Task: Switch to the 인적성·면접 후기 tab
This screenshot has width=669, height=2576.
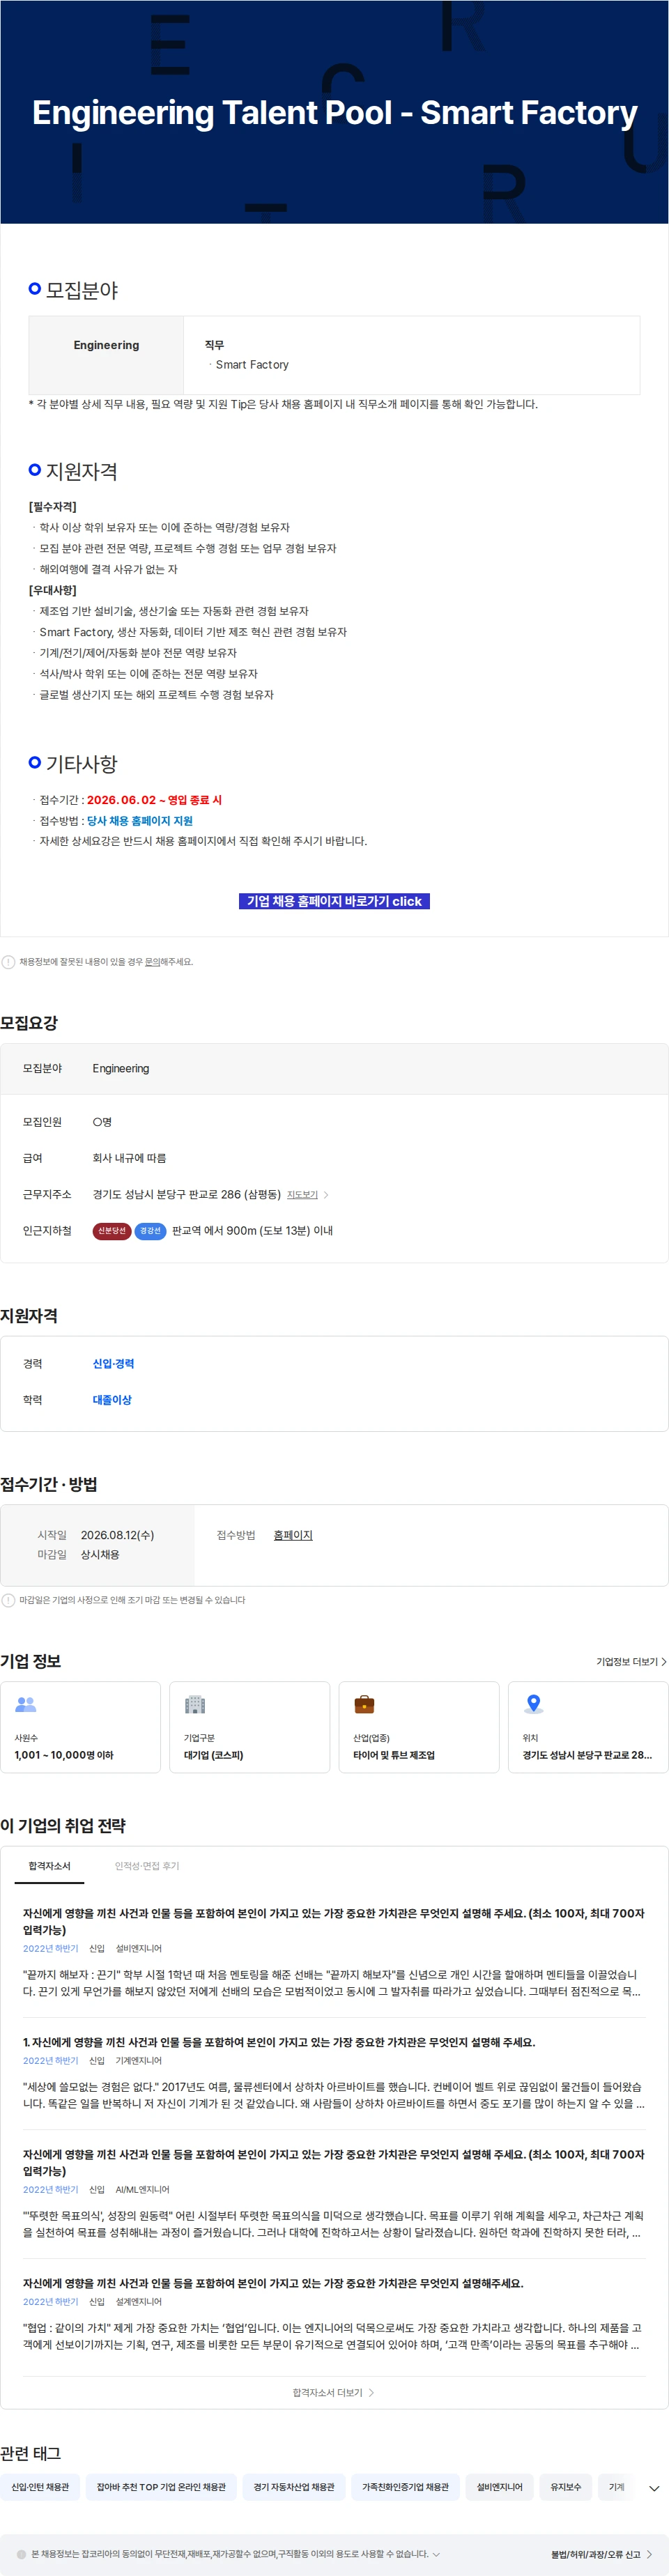Action: tap(147, 1866)
